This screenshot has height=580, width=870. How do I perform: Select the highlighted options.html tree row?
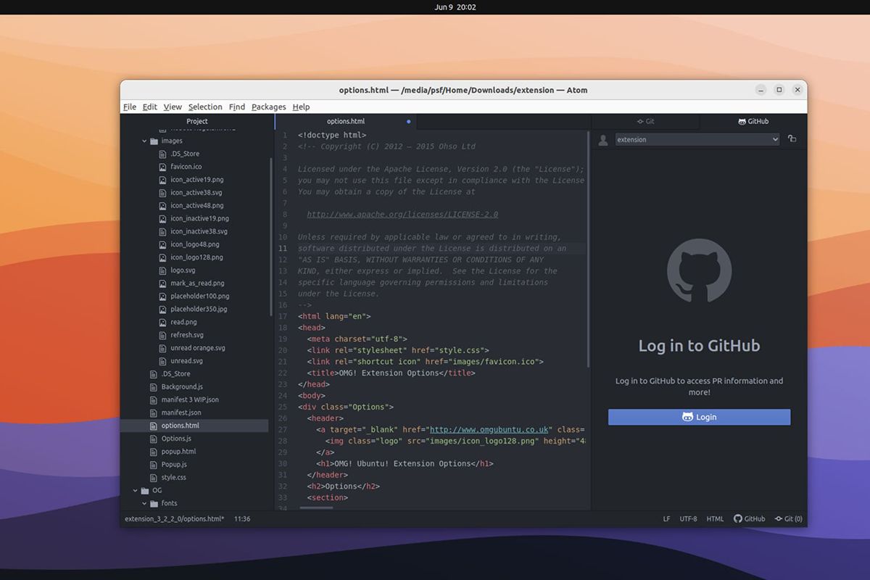194,426
